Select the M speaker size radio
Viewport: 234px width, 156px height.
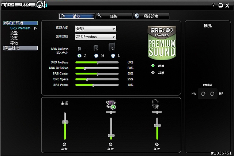pyautogui.click(x=96, y=56)
